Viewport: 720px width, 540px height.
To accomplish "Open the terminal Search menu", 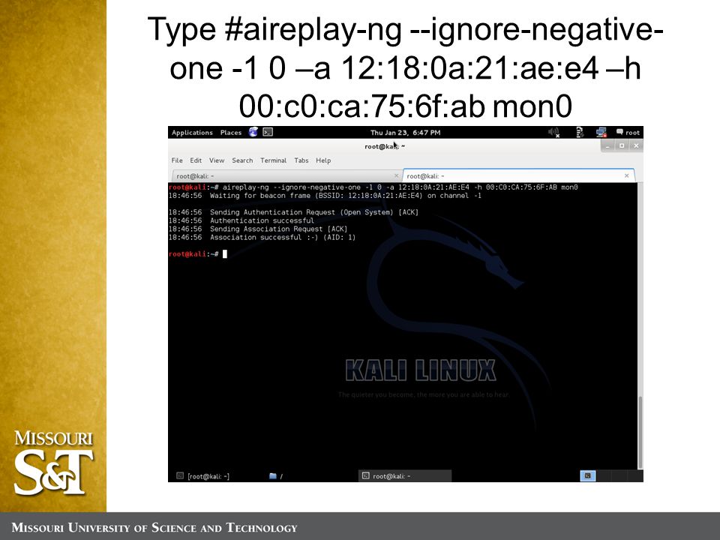I will [x=242, y=160].
